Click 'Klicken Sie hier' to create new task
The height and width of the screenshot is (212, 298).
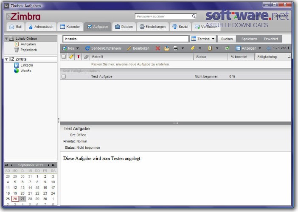point(130,64)
